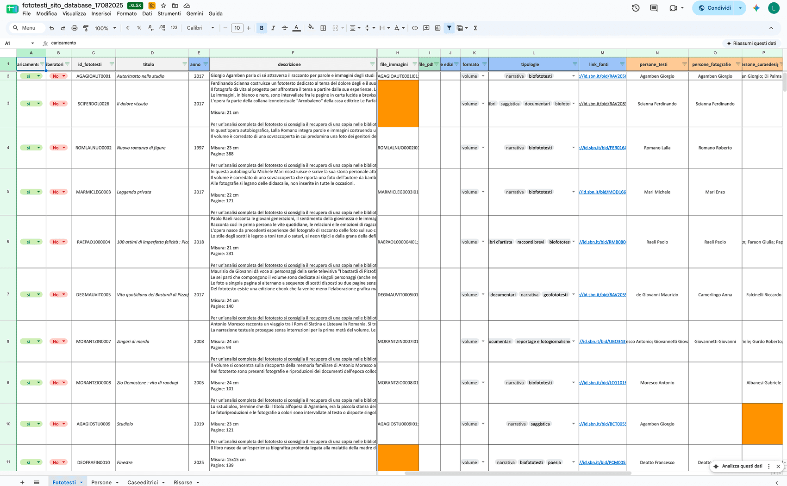Viewport: 787px width, 486px height.
Task: Star this document
Action: pyautogui.click(x=163, y=6)
